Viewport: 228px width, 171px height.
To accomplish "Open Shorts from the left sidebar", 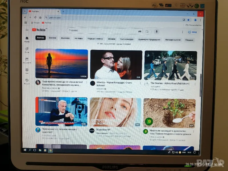I will click(x=27, y=50).
